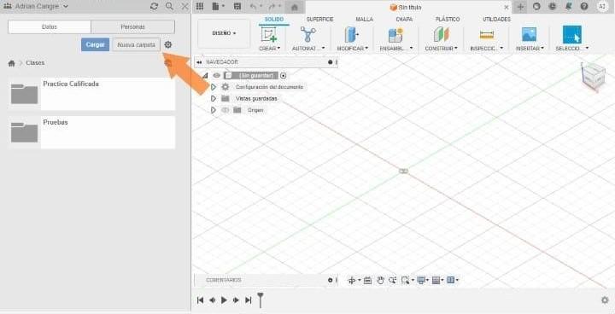Expand the Origen node
615x314 pixels.
click(x=214, y=110)
